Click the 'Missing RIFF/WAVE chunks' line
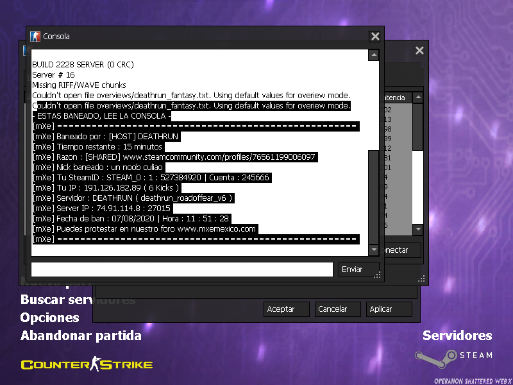The height and width of the screenshot is (385, 513). pos(79,85)
